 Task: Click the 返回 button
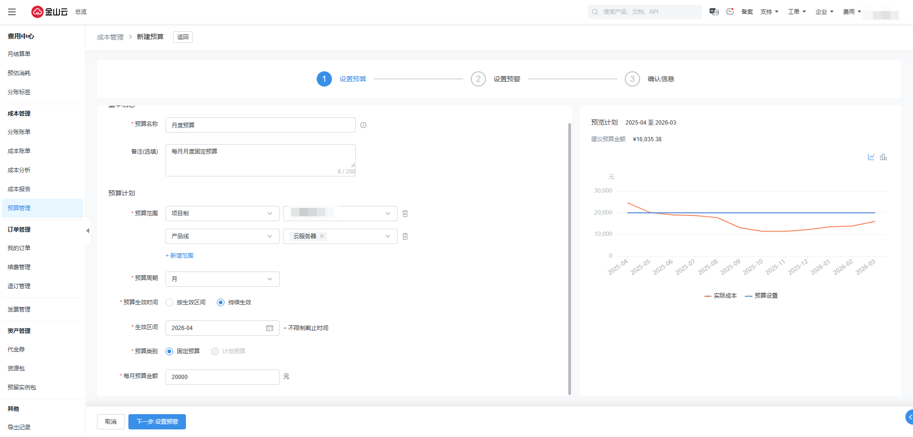(183, 37)
